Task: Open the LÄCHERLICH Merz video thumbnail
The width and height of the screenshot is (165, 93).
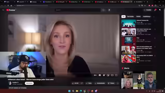Action: point(129,50)
